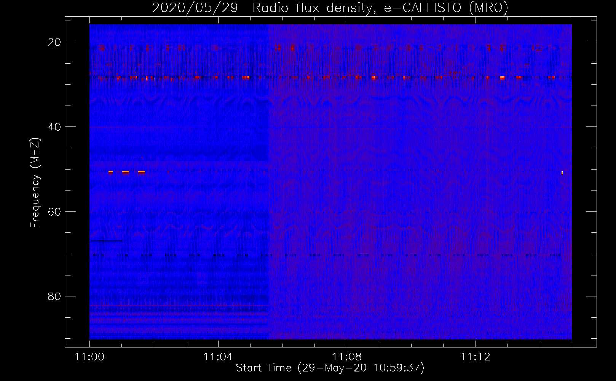Click the isolated bright burst near 51 MHz at far right
The image size is (616, 381).
pos(562,172)
